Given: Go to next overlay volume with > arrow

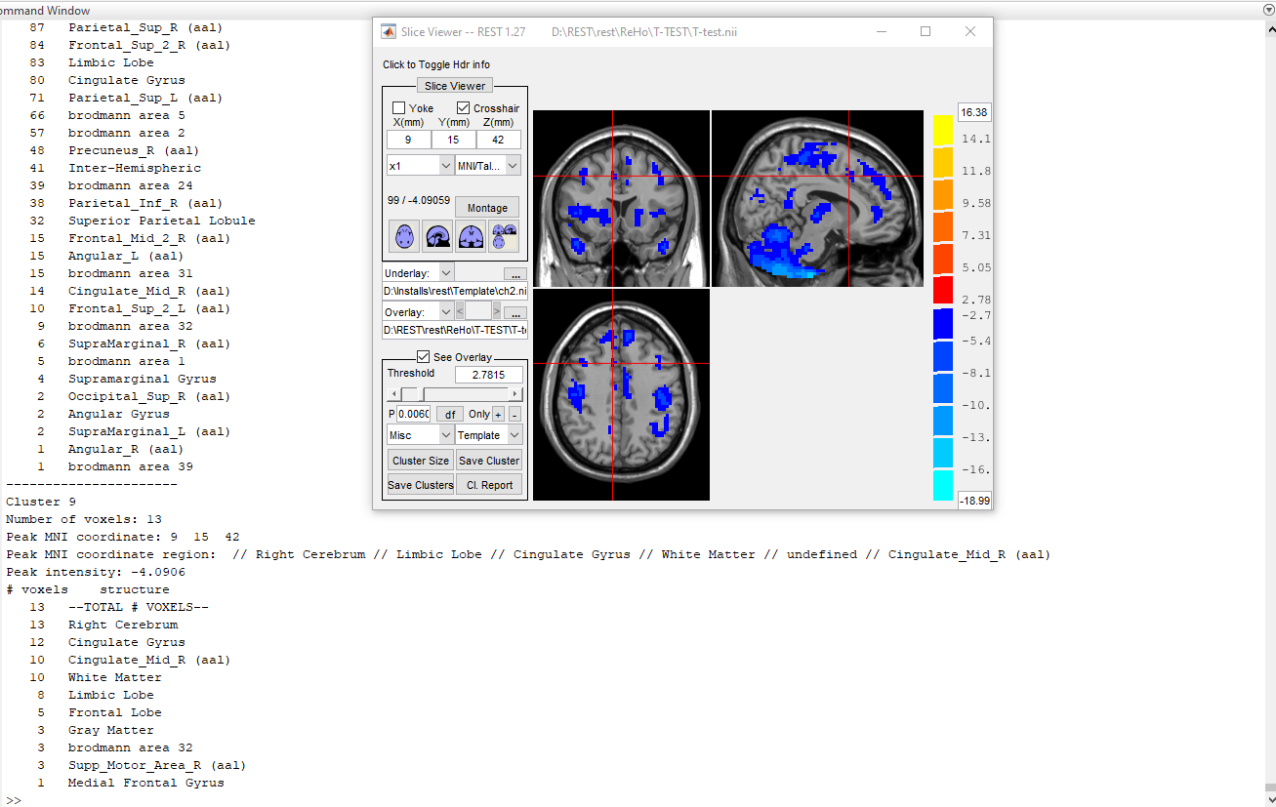Looking at the screenshot, I should pyautogui.click(x=496, y=311).
